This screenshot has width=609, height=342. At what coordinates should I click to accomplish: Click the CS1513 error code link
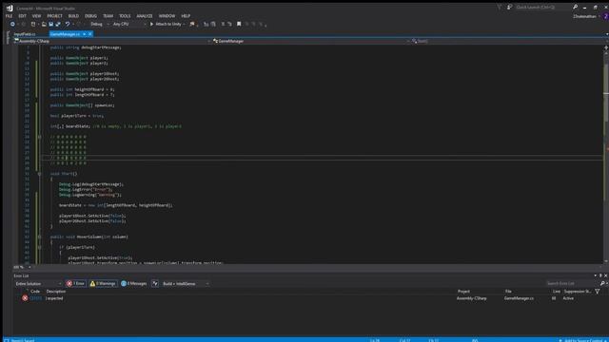tap(36, 298)
